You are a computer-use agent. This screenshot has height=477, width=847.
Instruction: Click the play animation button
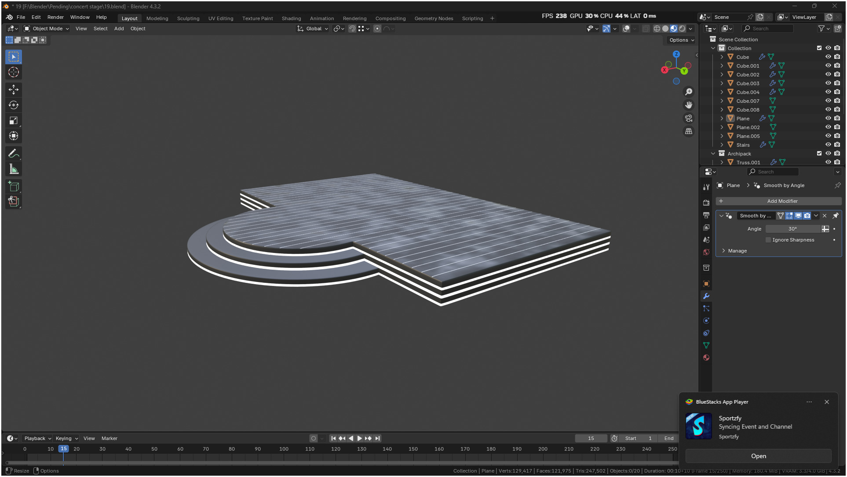click(359, 438)
